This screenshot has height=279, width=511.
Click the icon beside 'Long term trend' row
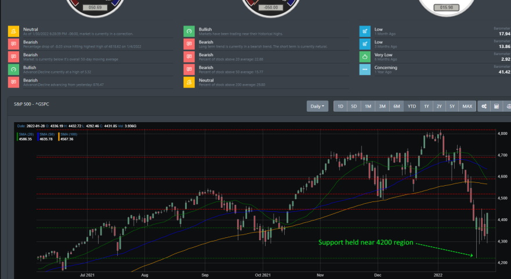pyautogui.click(x=189, y=44)
